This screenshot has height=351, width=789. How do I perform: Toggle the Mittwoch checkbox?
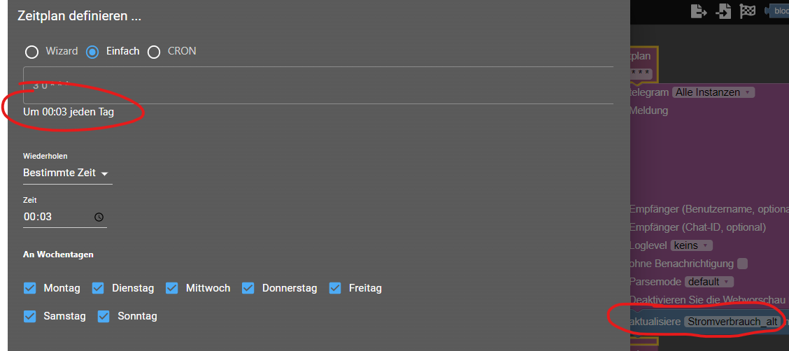point(172,288)
